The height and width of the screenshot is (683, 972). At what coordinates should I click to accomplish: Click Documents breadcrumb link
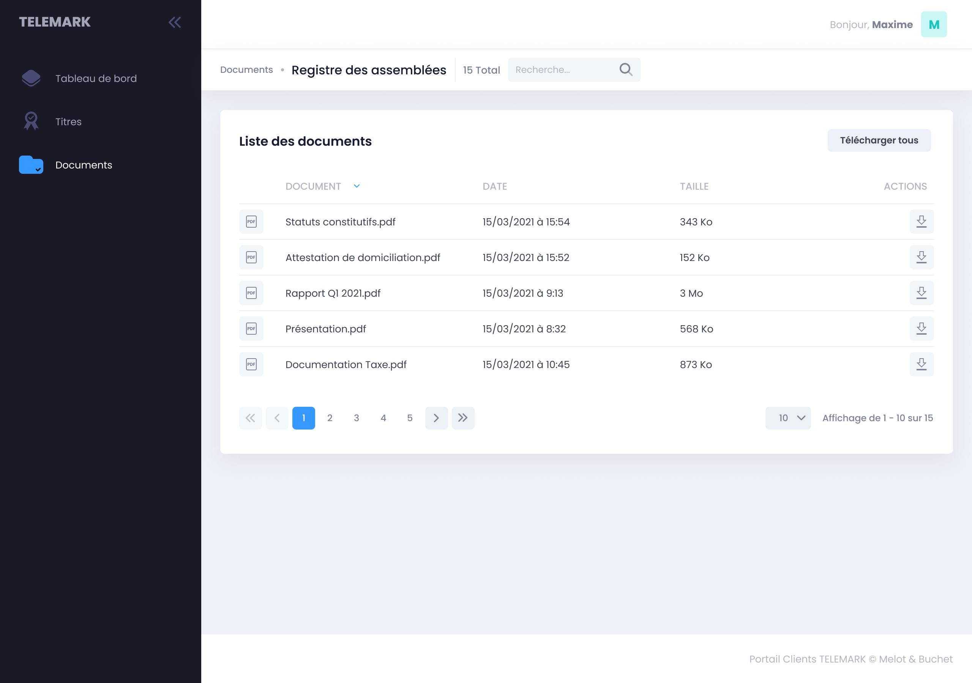tap(246, 70)
